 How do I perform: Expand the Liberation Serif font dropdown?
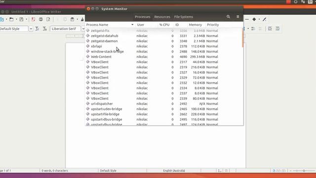pos(83,29)
